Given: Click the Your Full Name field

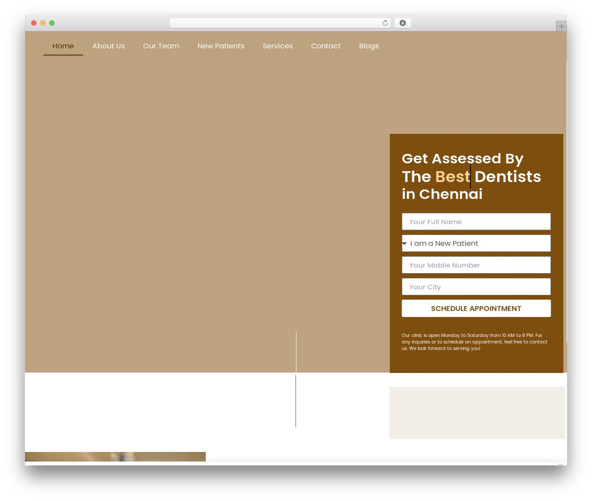Looking at the screenshot, I should pos(476,221).
